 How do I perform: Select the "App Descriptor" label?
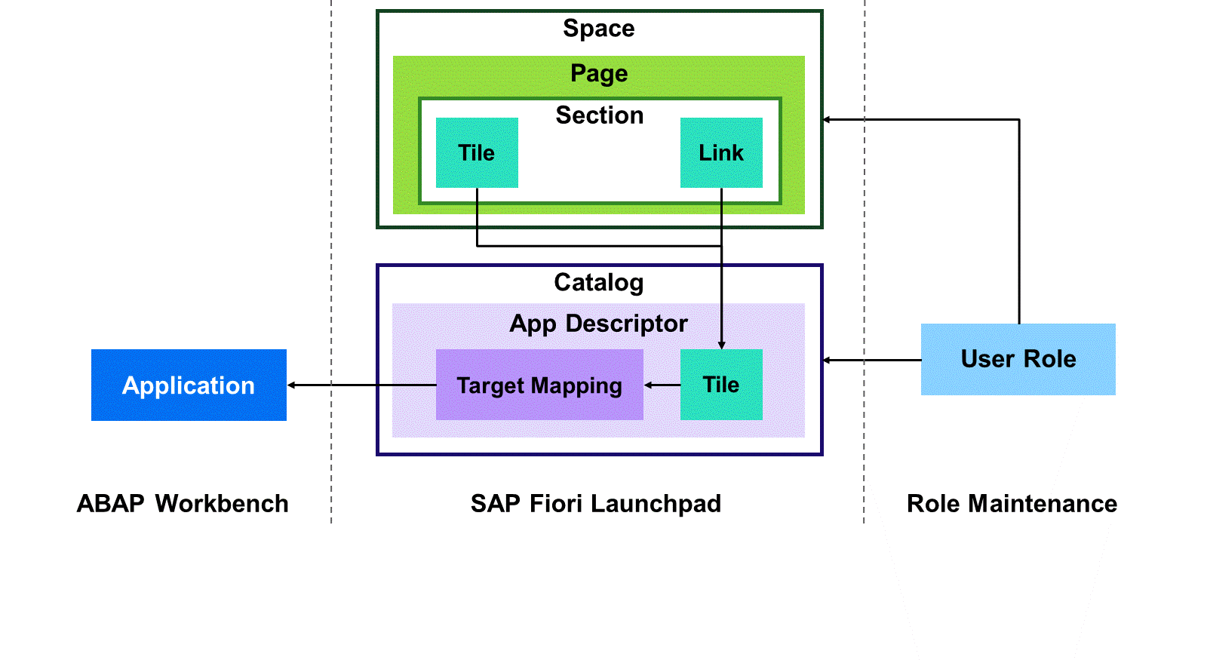coord(599,324)
